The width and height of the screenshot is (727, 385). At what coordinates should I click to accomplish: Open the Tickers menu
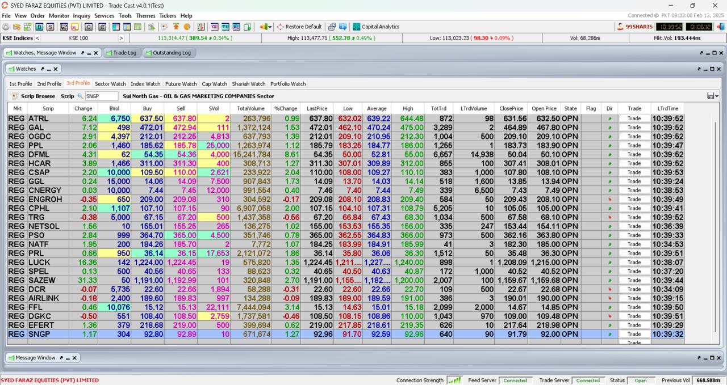168,16
